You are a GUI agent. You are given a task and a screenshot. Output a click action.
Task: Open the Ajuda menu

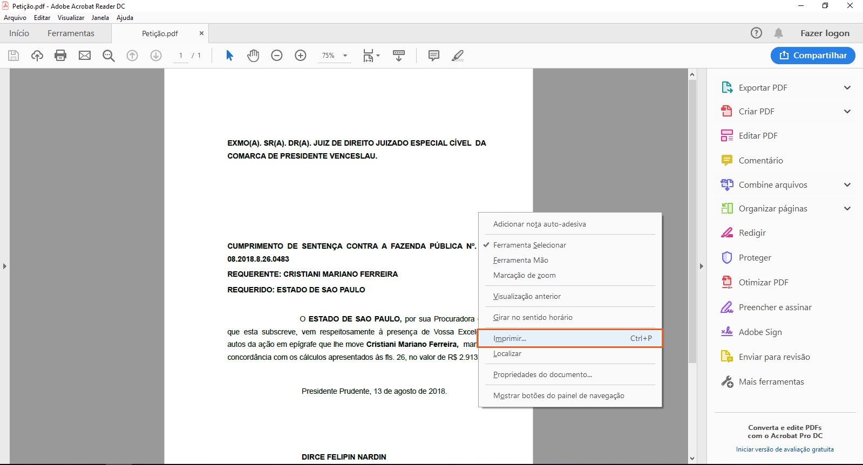click(125, 18)
